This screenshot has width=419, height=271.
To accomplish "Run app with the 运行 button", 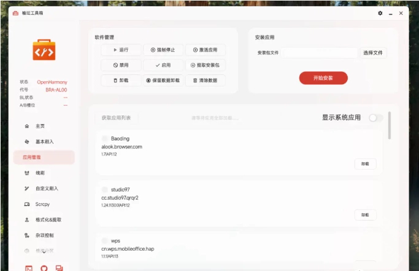I will (121, 50).
